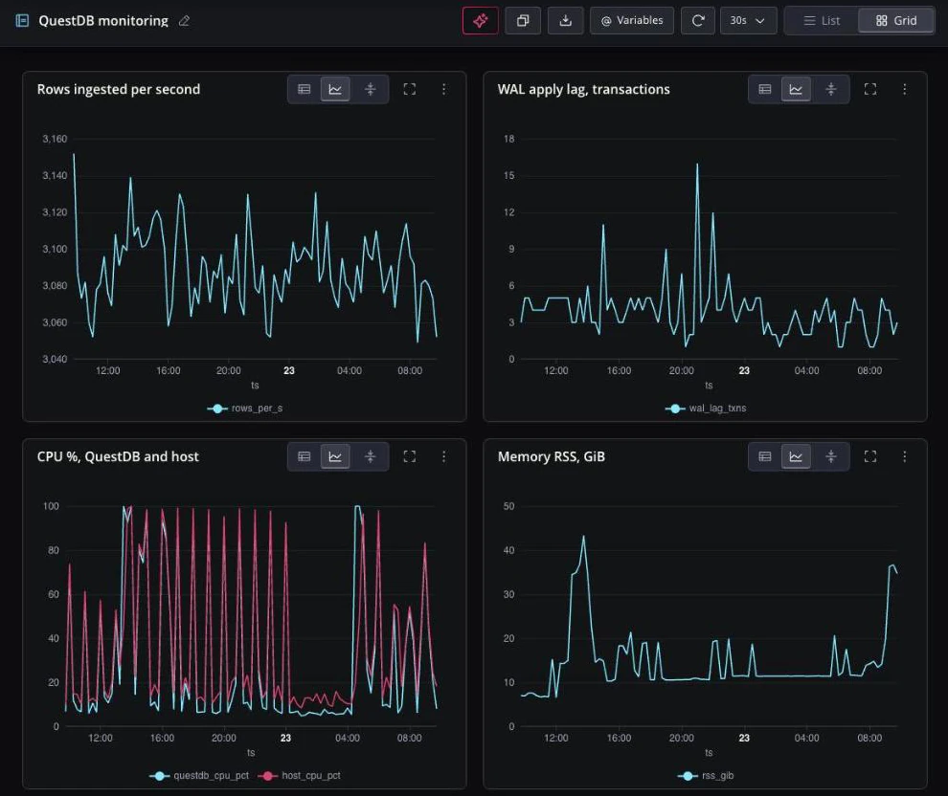948x796 pixels.
Task: Maximize the WAL apply lag panel
Action: [x=870, y=89]
